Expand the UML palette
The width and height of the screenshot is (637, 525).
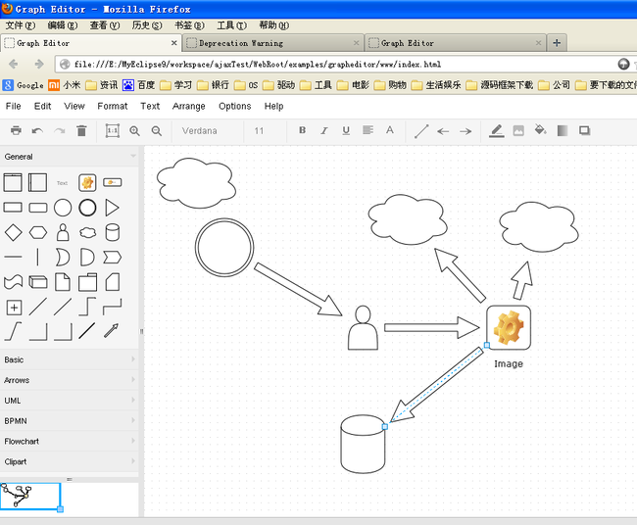pyautogui.click(x=69, y=401)
